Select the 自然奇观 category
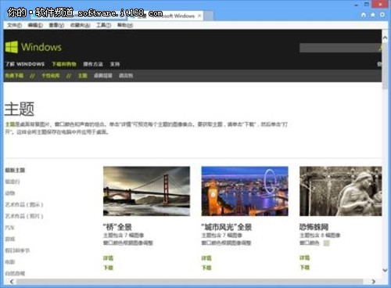This screenshot has height=288, width=391. 15,273
